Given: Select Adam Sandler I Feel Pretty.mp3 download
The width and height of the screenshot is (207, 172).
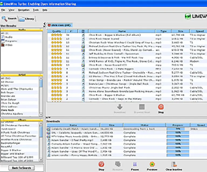Looking at the screenshot, I should pos(127,140).
